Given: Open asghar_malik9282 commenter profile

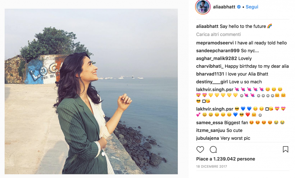Looking at the screenshot, I should [217, 58].
